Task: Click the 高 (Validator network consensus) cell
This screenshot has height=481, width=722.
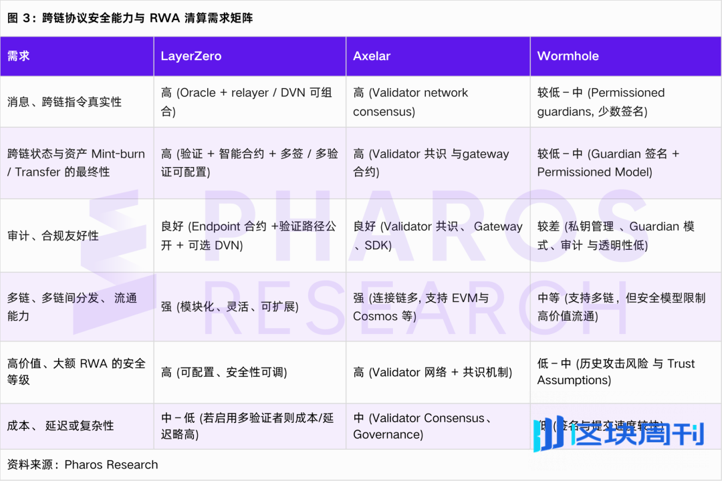Action: [410, 102]
